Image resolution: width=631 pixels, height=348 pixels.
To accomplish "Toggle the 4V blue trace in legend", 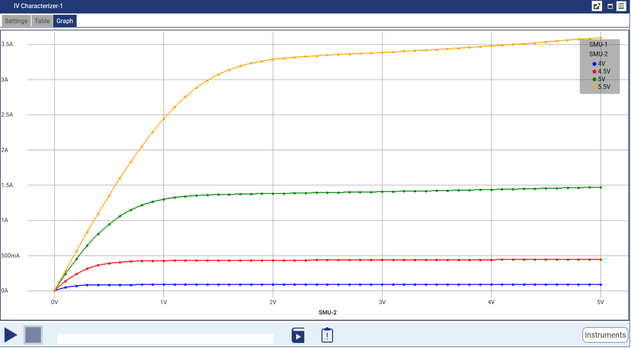I will coord(599,64).
